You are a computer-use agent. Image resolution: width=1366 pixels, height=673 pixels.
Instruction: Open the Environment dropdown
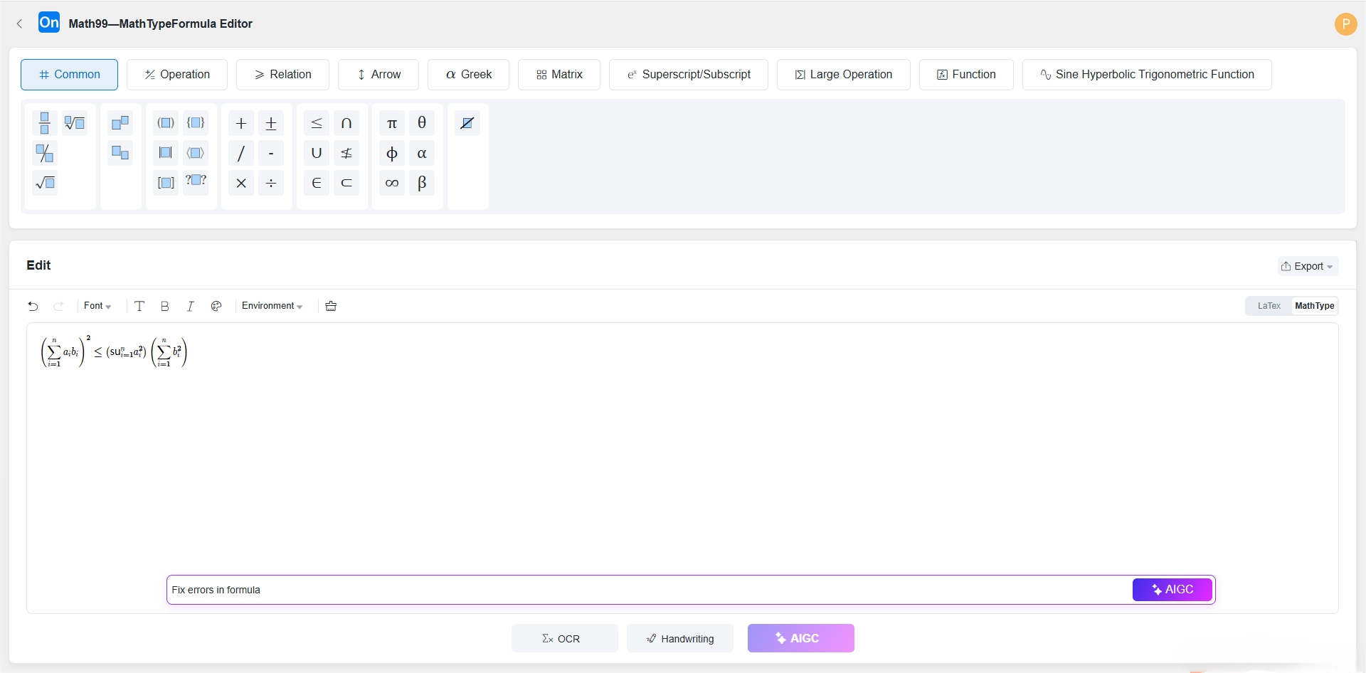272,306
